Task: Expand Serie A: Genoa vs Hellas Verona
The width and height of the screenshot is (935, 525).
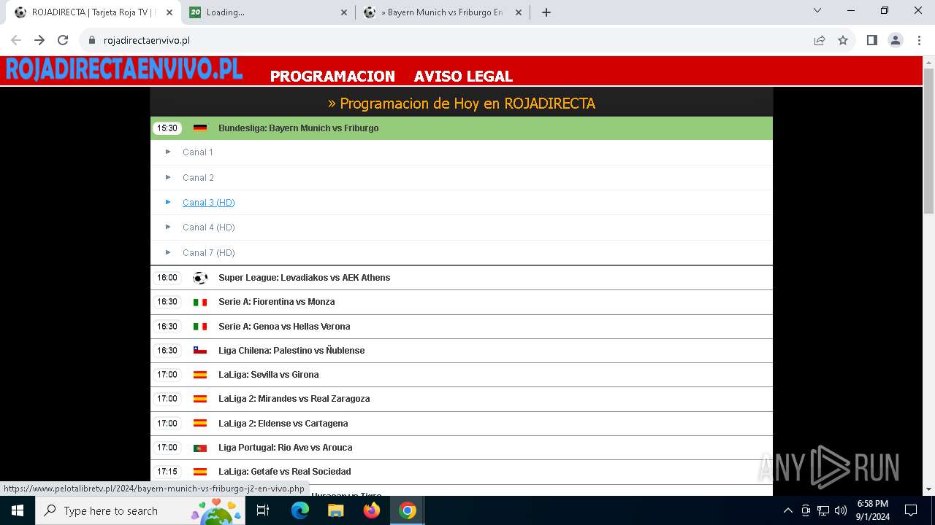Action: 462,327
